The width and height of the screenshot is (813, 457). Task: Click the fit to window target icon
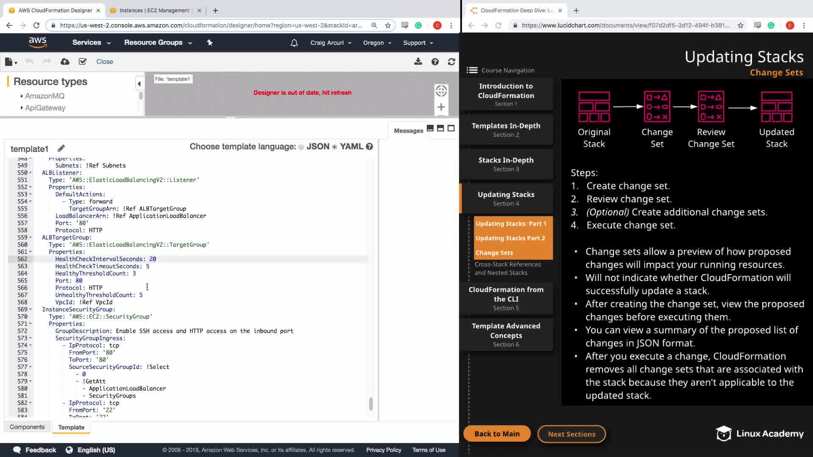[x=441, y=91]
